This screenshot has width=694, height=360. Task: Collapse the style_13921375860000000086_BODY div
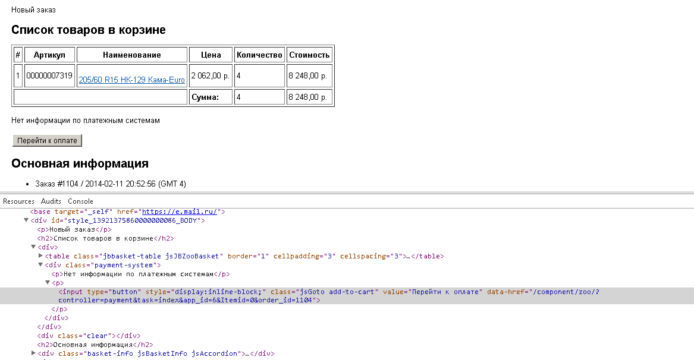coord(26,220)
